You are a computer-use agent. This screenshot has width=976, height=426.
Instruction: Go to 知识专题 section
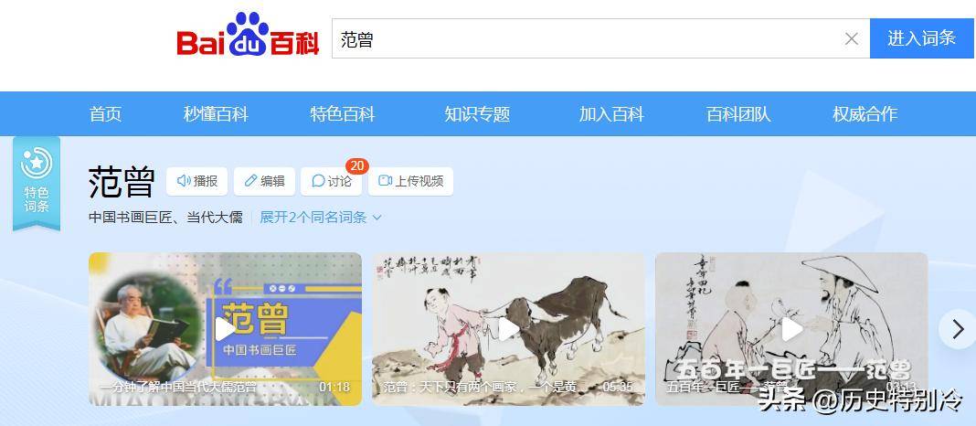click(477, 114)
